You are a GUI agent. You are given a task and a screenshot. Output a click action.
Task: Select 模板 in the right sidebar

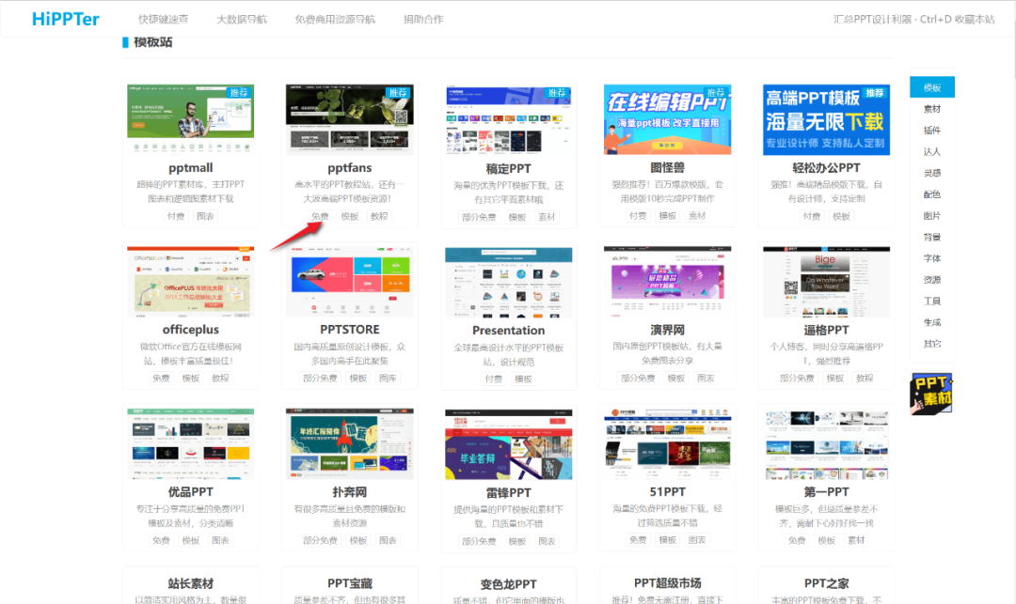point(931,86)
